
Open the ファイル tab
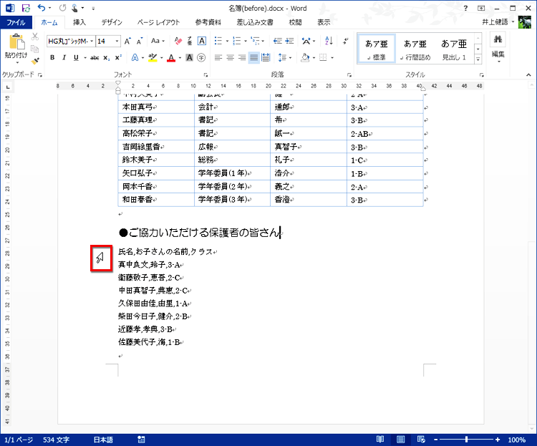[16, 22]
